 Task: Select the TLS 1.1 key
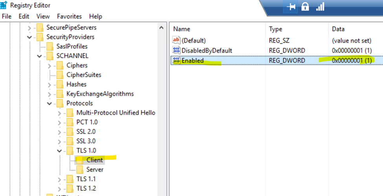click(x=86, y=179)
